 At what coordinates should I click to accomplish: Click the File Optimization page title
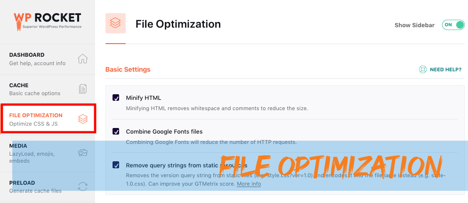click(178, 24)
